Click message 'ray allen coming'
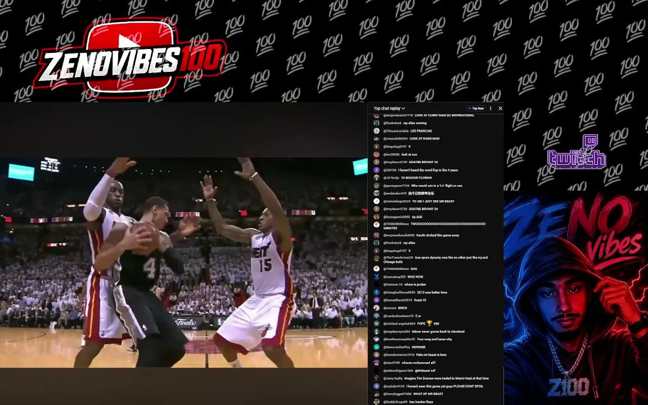648x405 pixels. point(415,123)
